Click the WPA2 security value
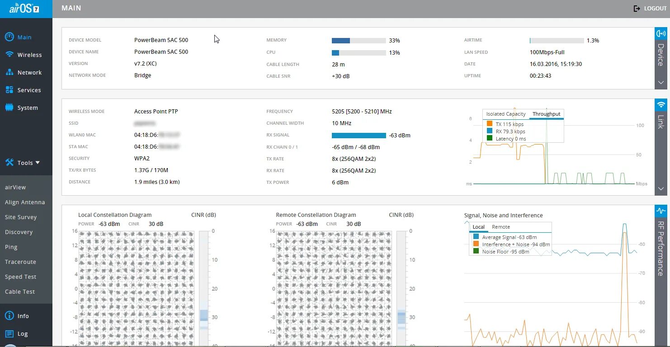The image size is (670, 347). click(142, 158)
